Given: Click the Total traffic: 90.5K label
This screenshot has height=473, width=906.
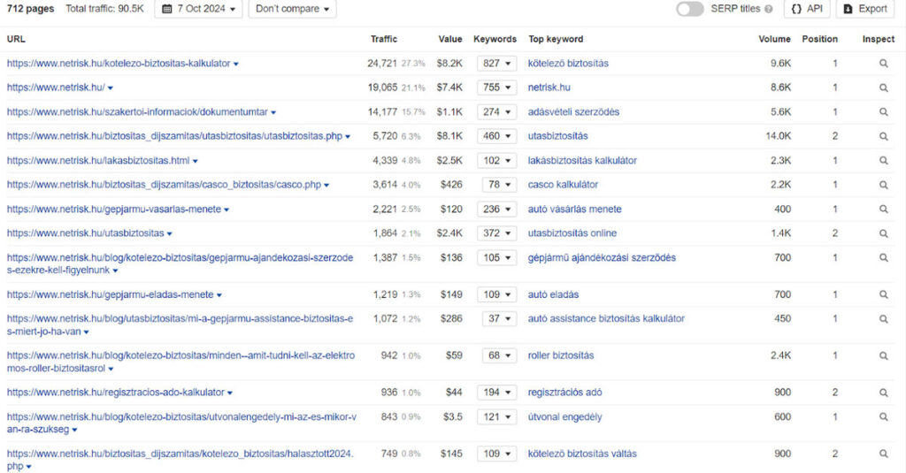Looking at the screenshot, I should point(104,9).
